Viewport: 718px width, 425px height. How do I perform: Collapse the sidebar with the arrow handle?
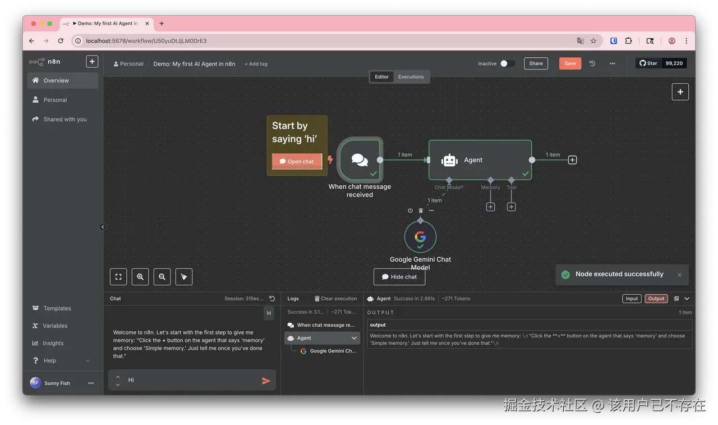[x=103, y=227]
